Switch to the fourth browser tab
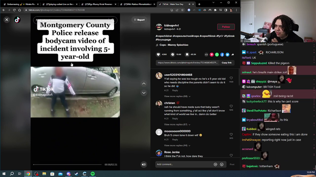This screenshot has width=316, height=177. pyautogui.click(x=138, y=4)
